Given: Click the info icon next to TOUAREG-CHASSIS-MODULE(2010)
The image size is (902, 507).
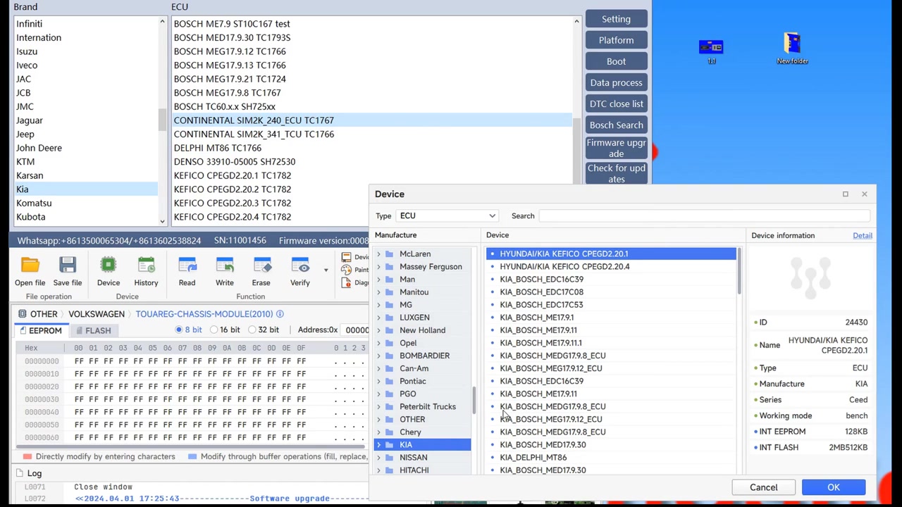Looking at the screenshot, I should pos(280,314).
